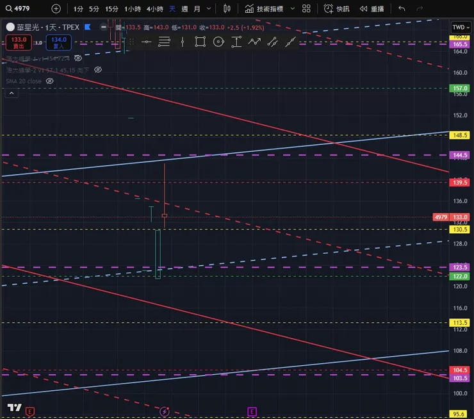
Task: Click the purple E event marker
Action: 252,411
